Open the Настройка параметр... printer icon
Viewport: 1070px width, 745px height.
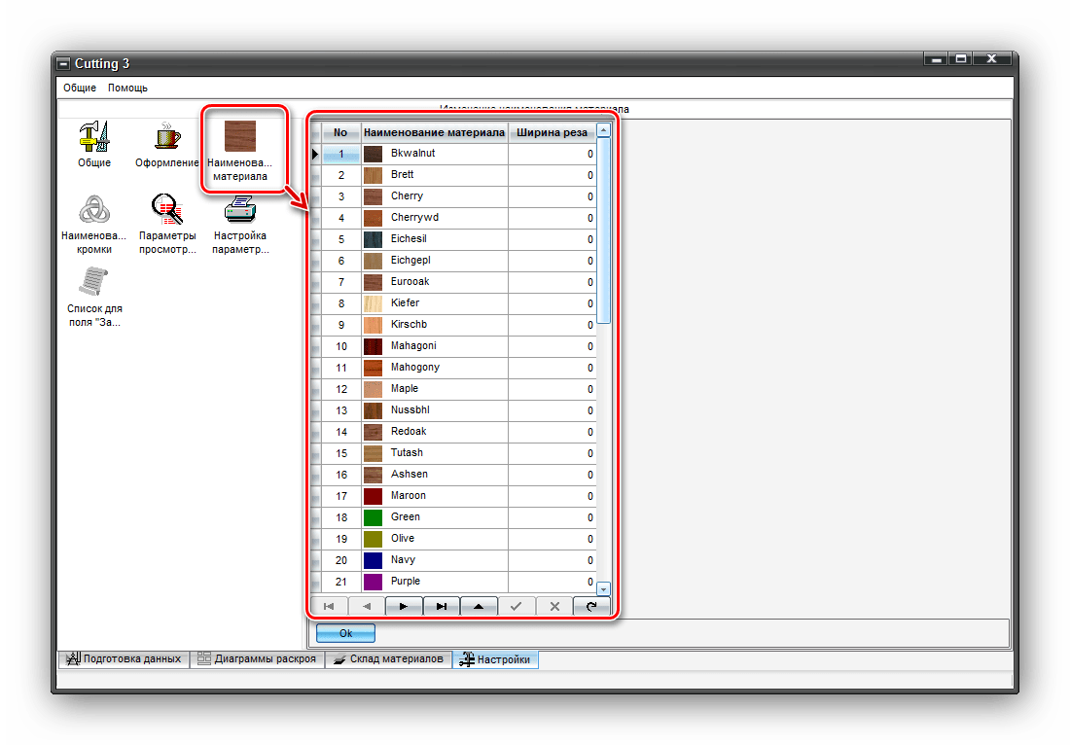point(239,209)
